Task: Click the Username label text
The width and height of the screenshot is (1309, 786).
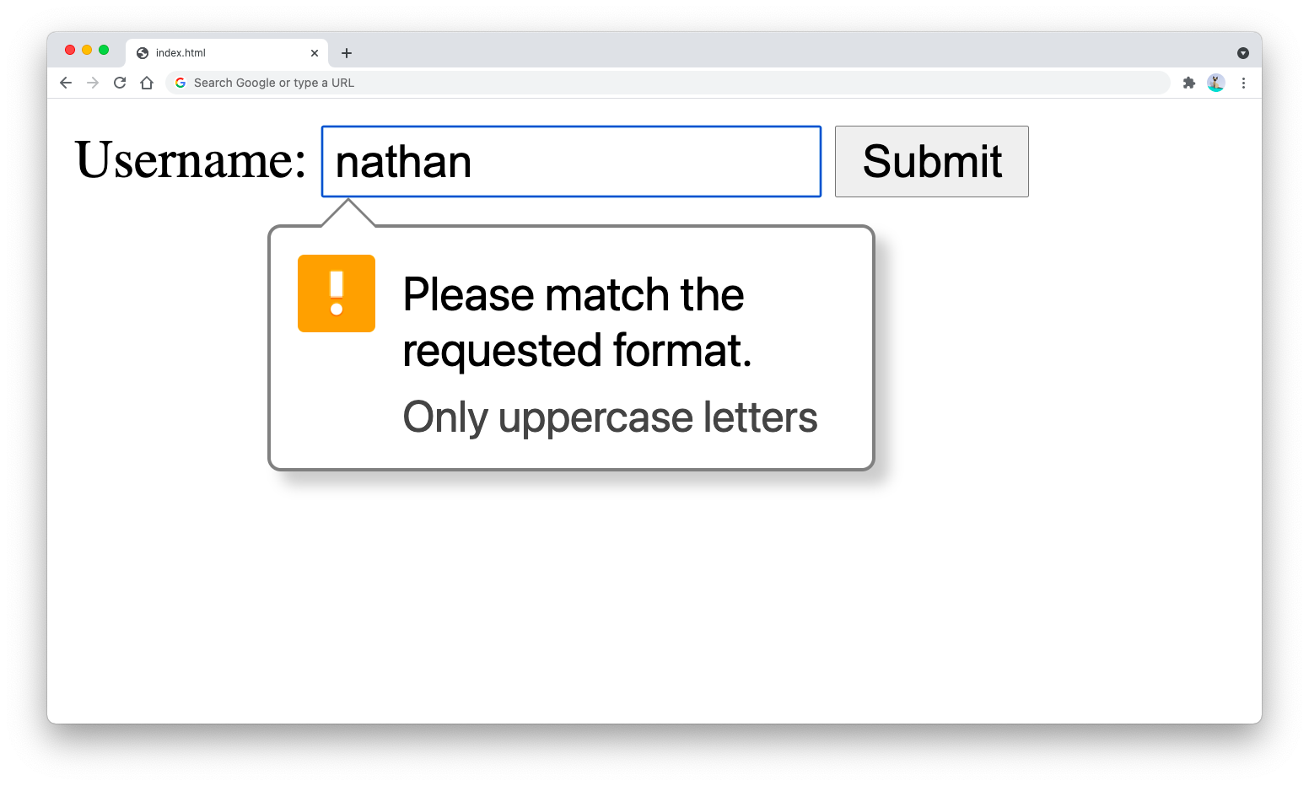Action: [x=191, y=159]
